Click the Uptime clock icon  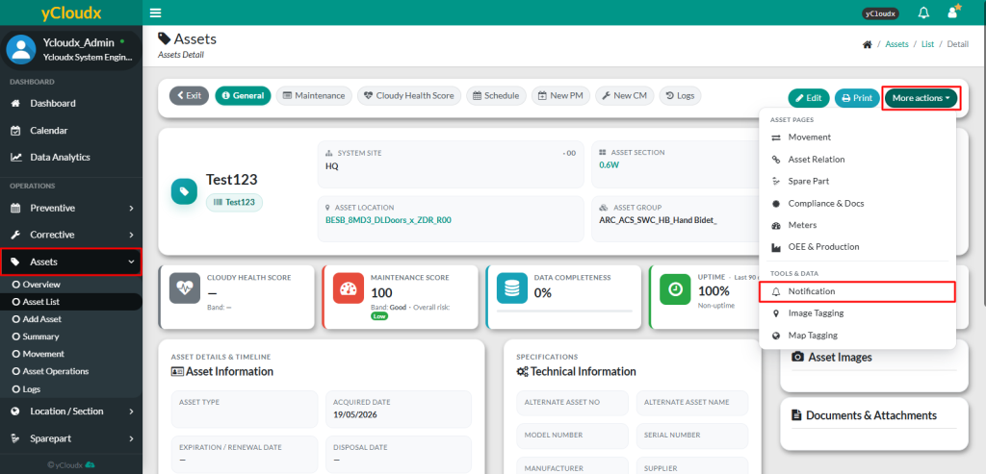click(675, 288)
